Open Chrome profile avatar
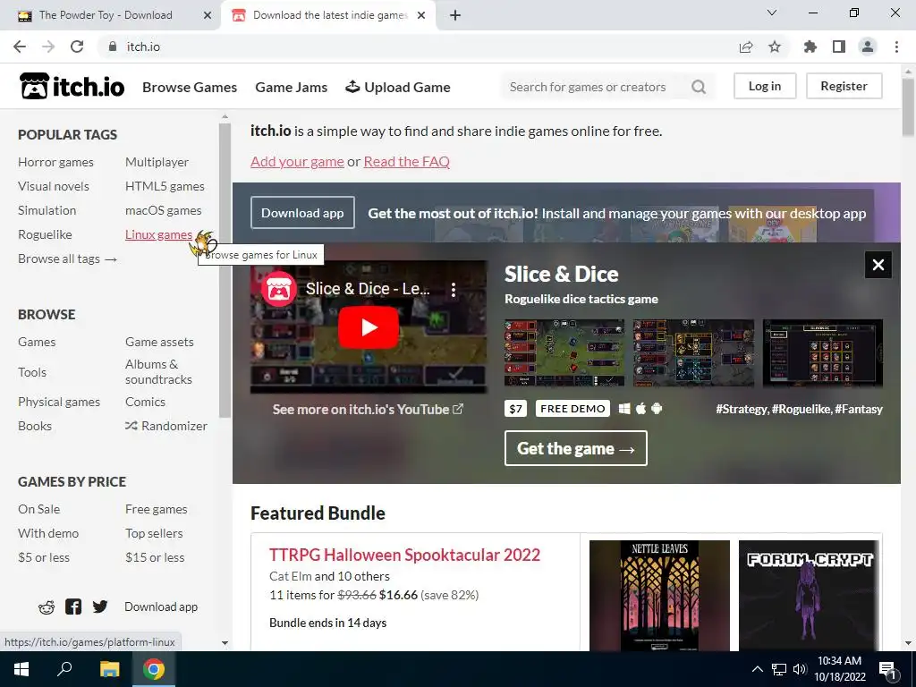 tap(868, 47)
